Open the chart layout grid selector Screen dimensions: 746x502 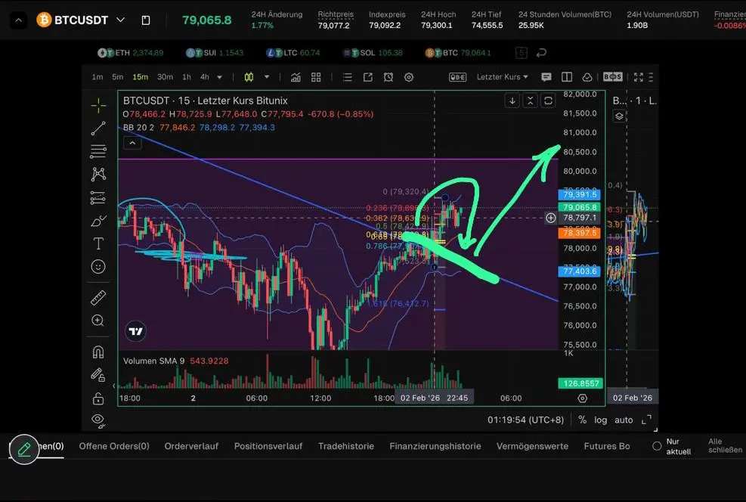coord(316,77)
